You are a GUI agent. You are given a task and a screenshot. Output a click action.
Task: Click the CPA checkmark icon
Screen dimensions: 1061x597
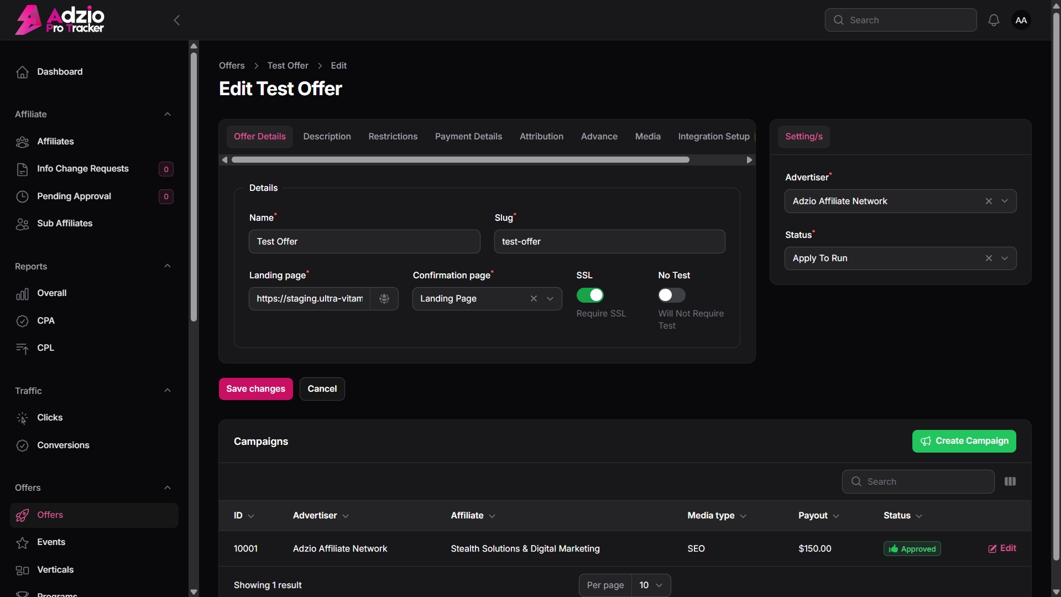click(22, 321)
